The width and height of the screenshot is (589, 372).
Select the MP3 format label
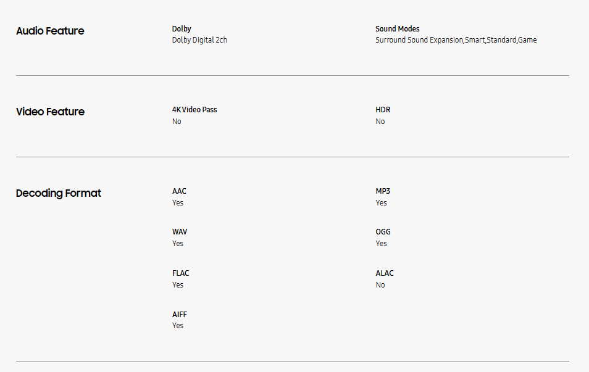(x=383, y=191)
